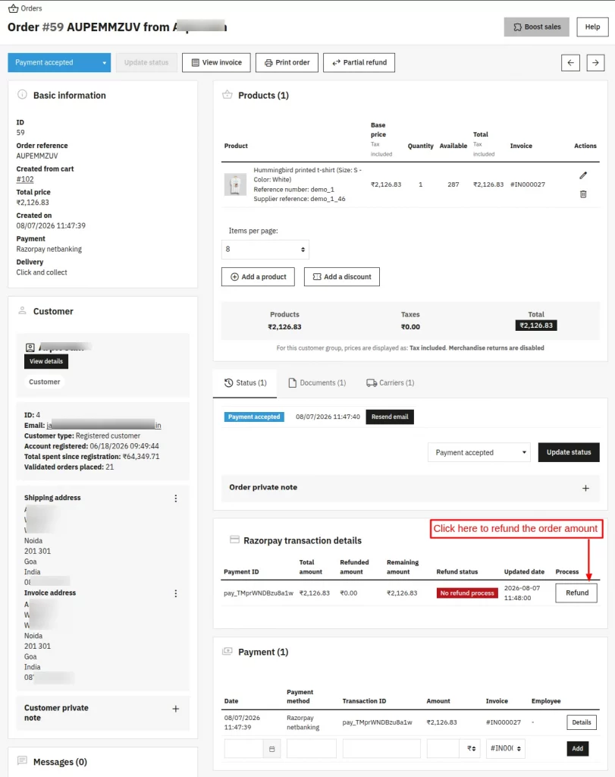Click the Basic information info icon

pyautogui.click(x=22, y=95)
